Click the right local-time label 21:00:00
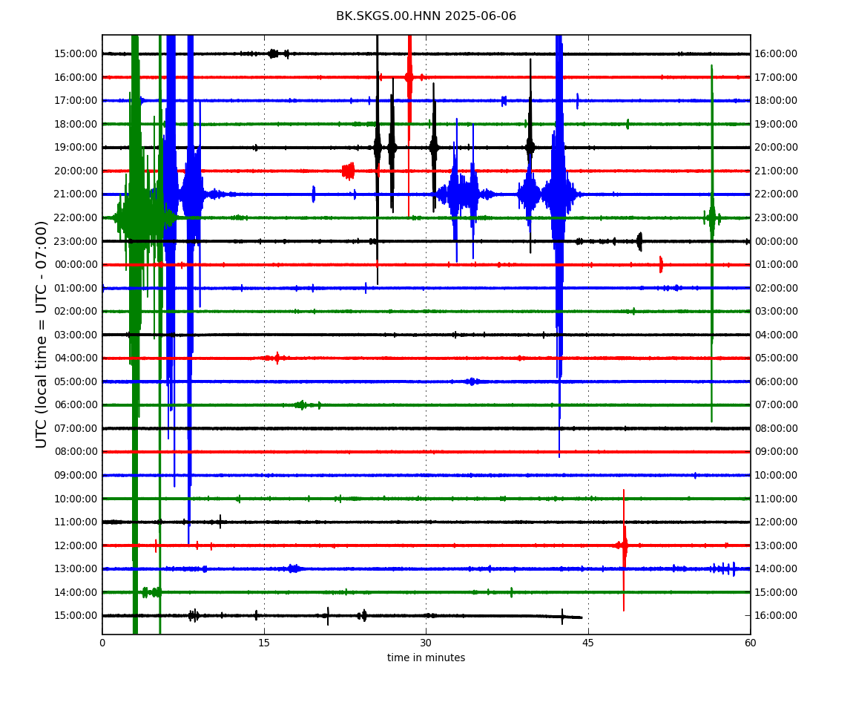This screenshot has height=705, width=853. pyautogui.click(x=776, y=171)
